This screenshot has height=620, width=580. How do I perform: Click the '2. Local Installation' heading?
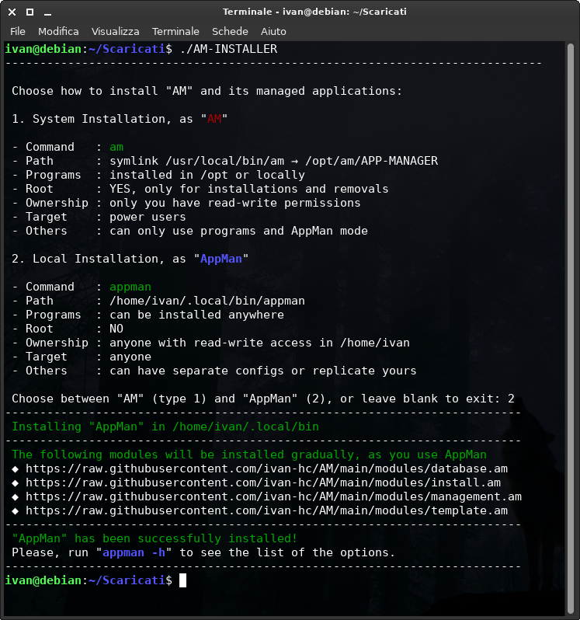(130, 259)
